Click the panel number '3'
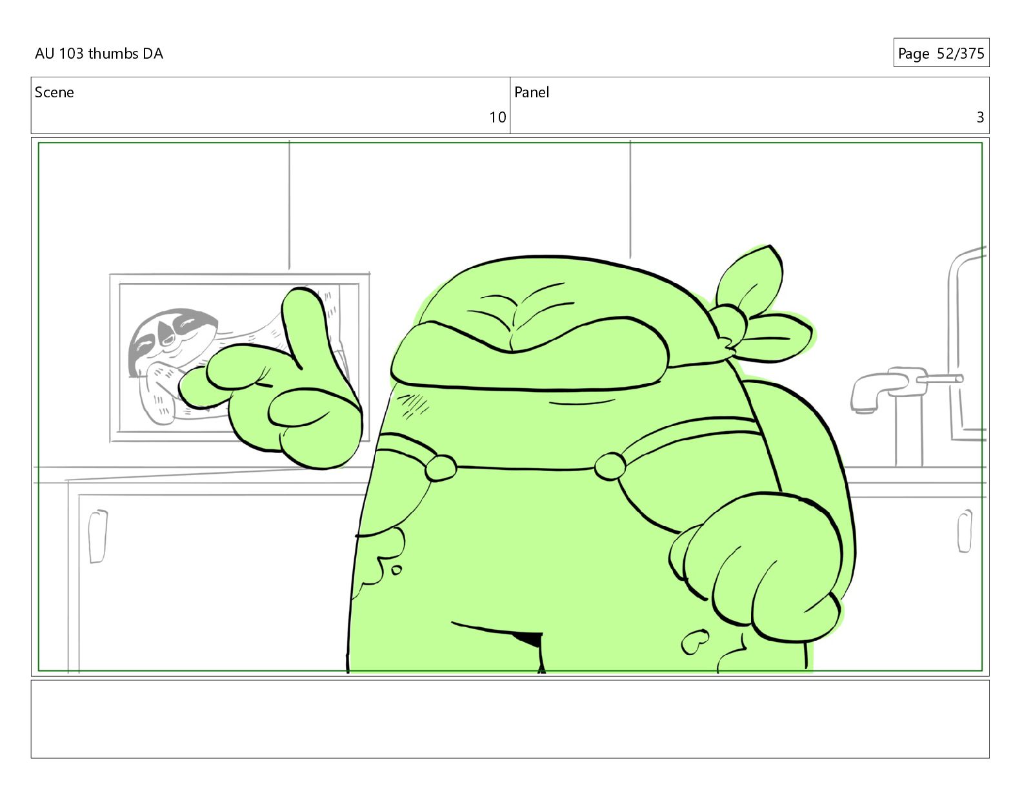The height and width of the screenshot is (789, 1022). [980, 117]
